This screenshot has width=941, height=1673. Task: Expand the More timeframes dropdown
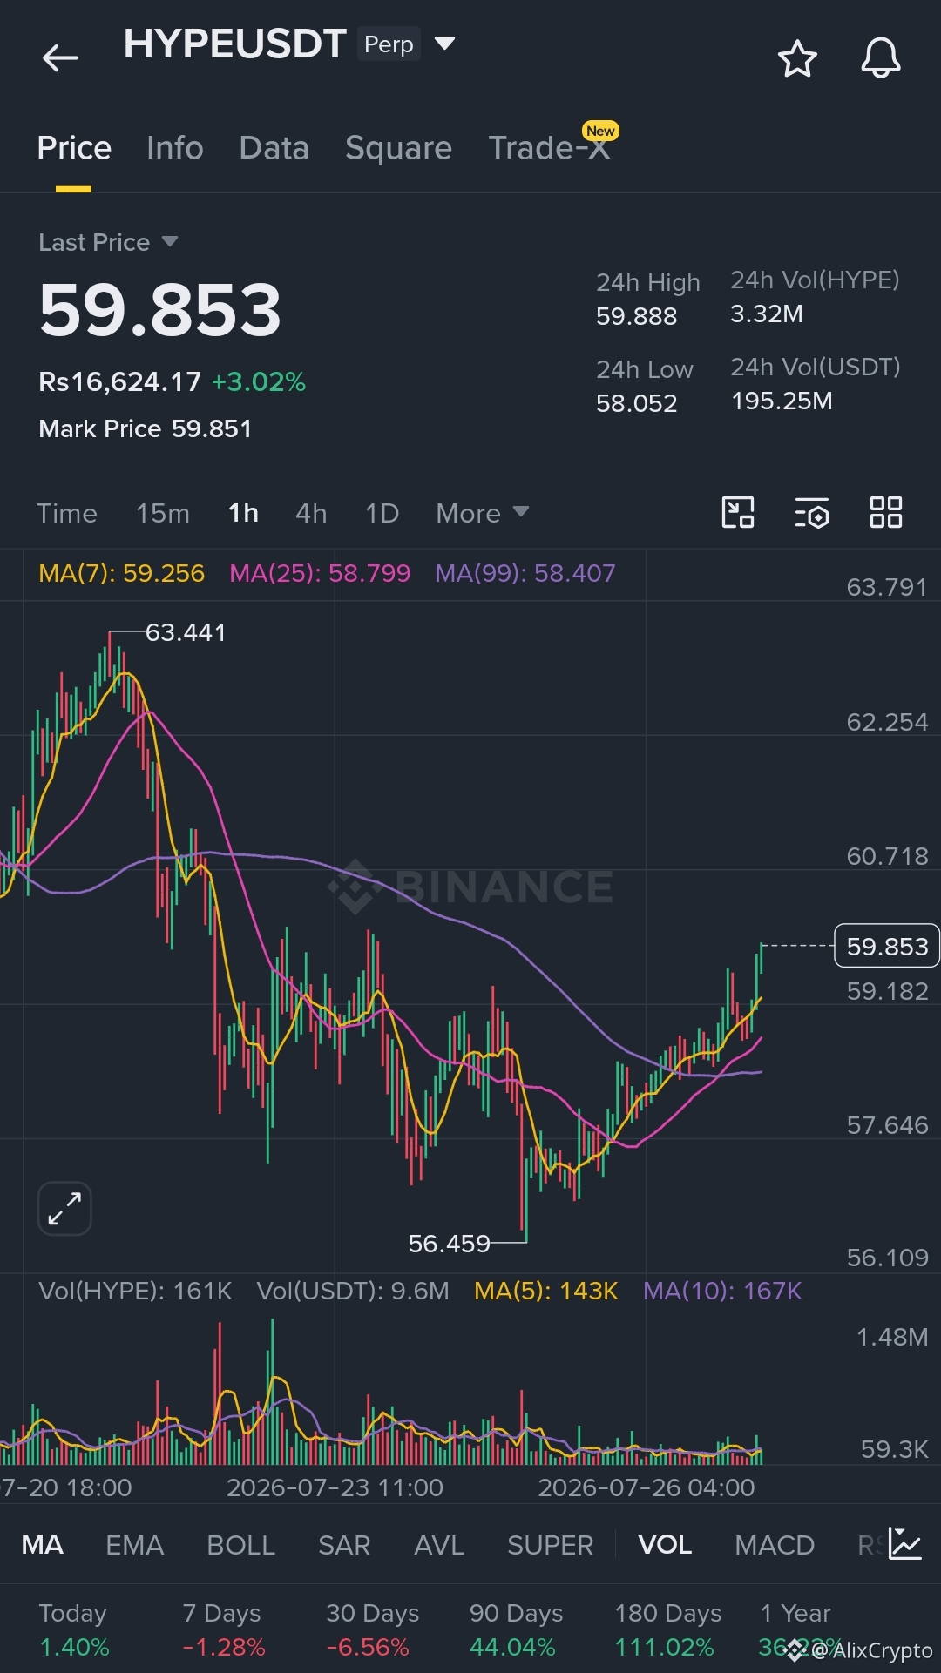point(482,513)
